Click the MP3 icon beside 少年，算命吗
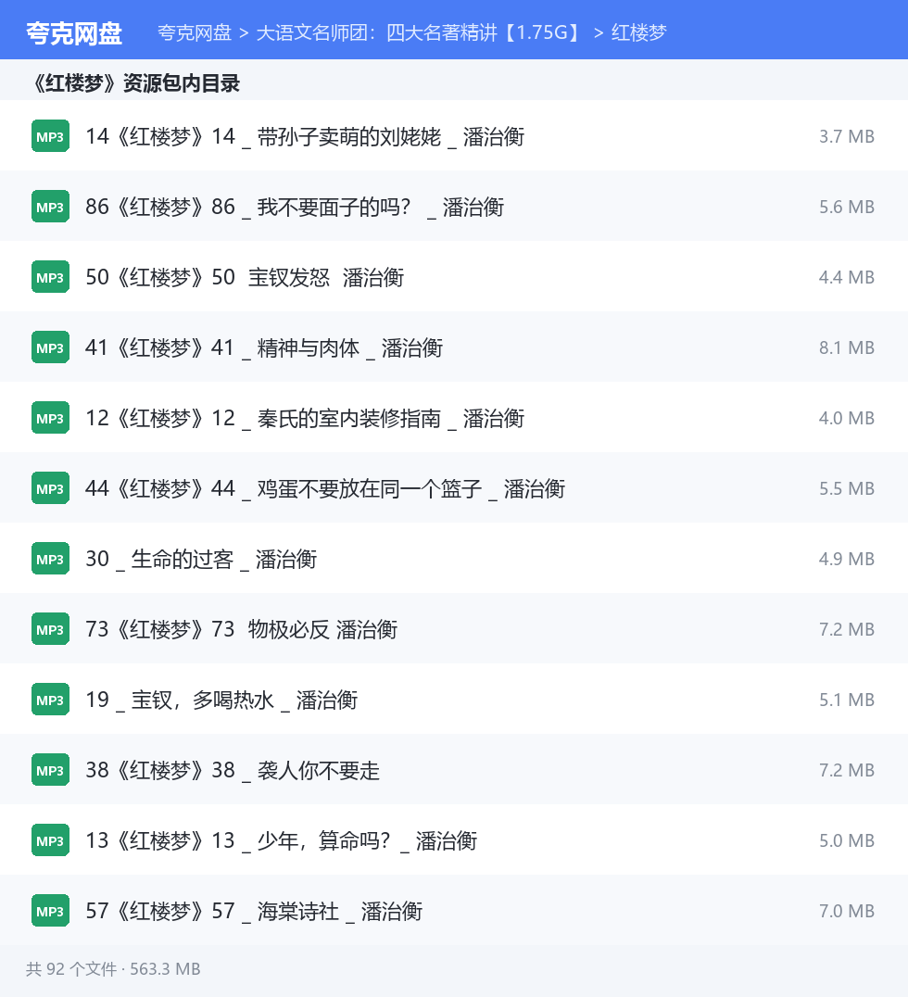Screen dimensions: 908x997 50,840
